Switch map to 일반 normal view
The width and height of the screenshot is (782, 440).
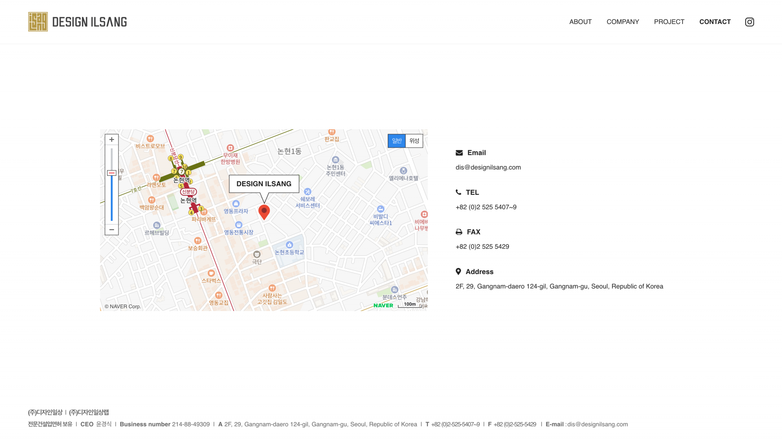397,141
